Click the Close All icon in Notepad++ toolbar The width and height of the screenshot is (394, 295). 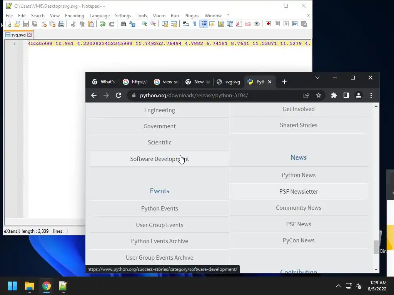[x=52, y=24]
